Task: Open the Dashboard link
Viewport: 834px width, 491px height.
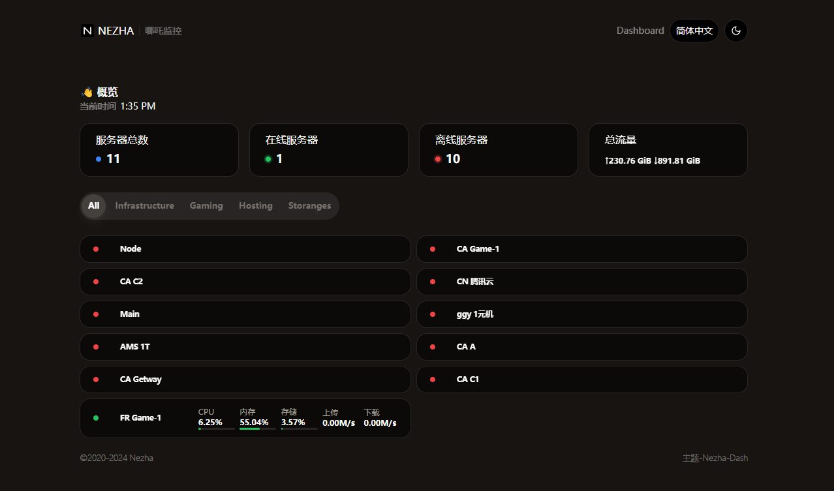Action: [640, 31]
